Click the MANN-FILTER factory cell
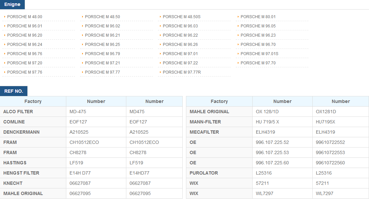The height and width of the screenshot is (199, 369). click(219, 122)
